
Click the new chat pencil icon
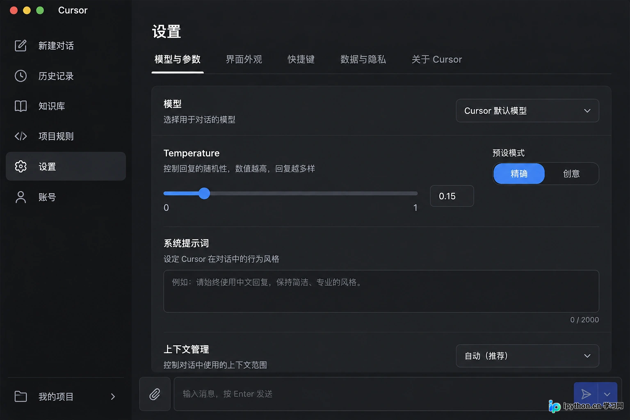21,46
